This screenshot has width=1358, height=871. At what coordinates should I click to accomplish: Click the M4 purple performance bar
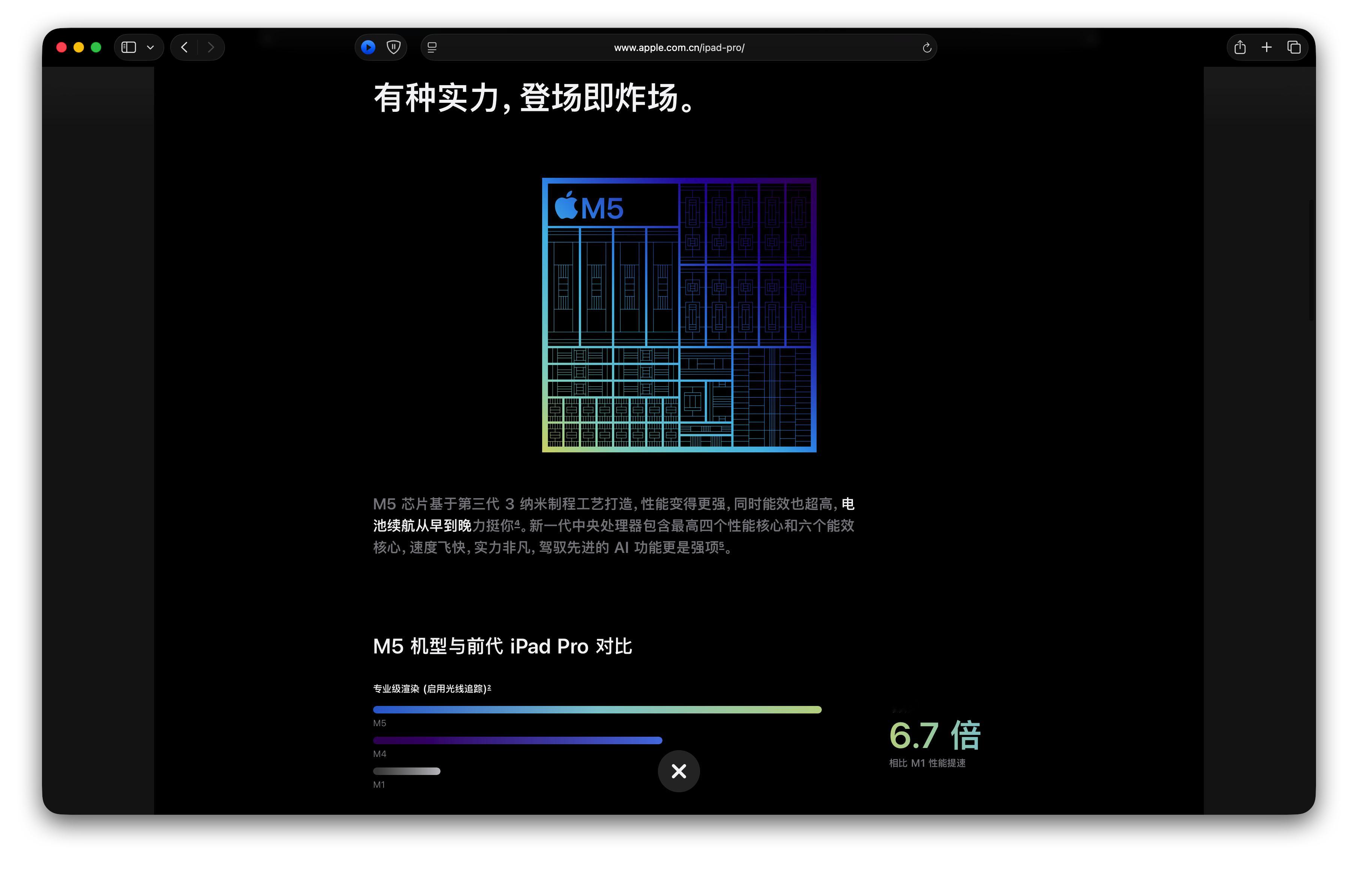point(517,740)
